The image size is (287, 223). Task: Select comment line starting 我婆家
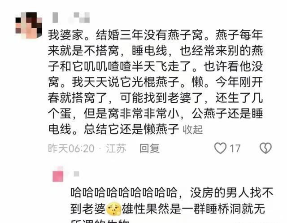point(156,35)
